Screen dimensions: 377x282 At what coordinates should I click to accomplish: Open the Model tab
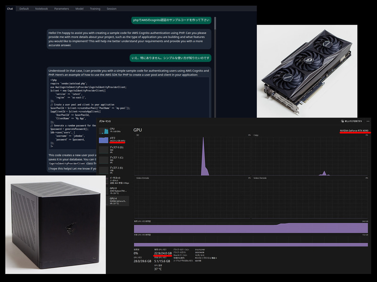pos(79,8)
